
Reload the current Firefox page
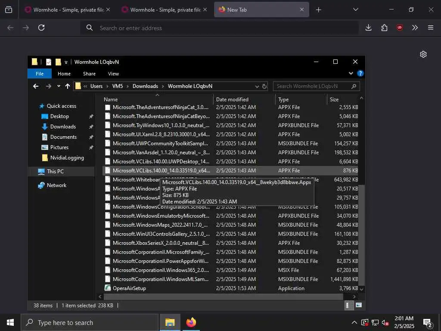click(41, 28)
